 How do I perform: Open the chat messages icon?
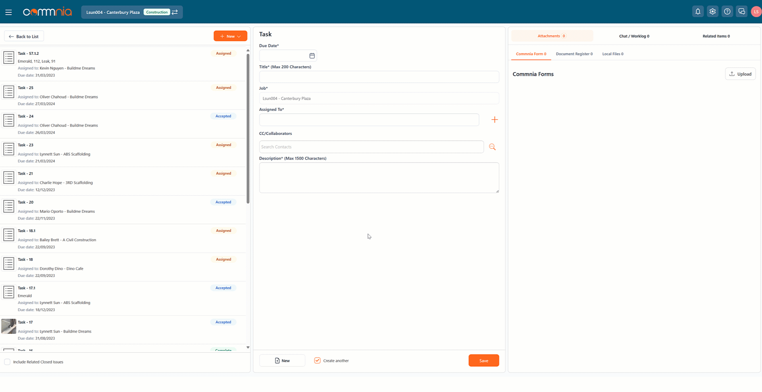tap(741, 12)
